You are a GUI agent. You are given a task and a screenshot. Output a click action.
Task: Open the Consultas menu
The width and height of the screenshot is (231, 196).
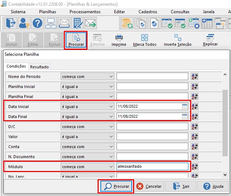click(180, 12)
